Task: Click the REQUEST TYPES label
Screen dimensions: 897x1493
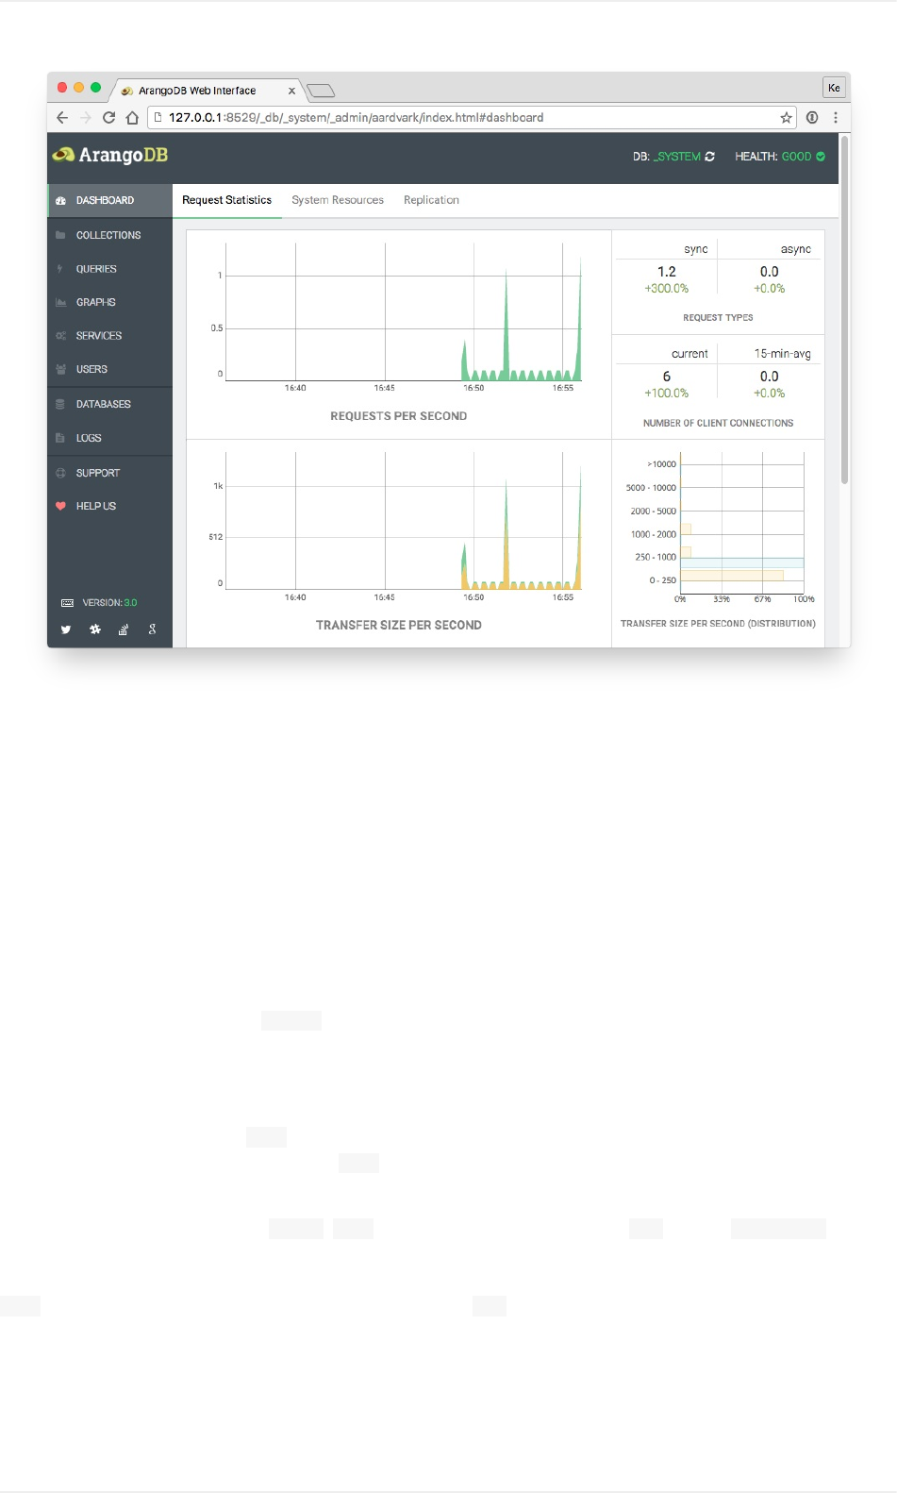Action: click(719, 318)
